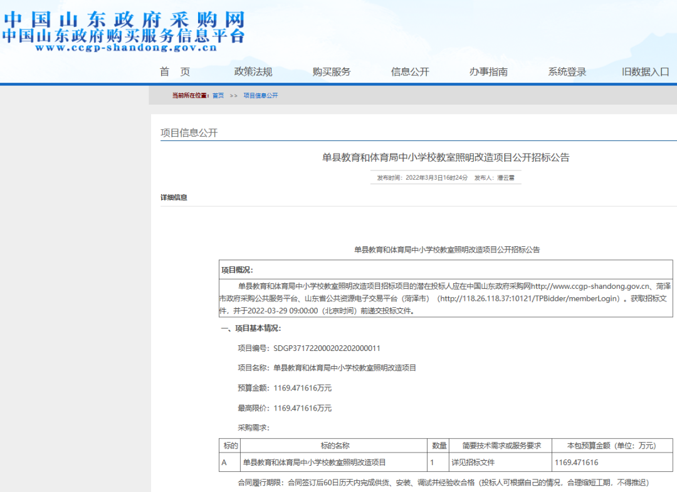Click the 数量 column header
Screen dimensions: 677x492
pos(439,446)
